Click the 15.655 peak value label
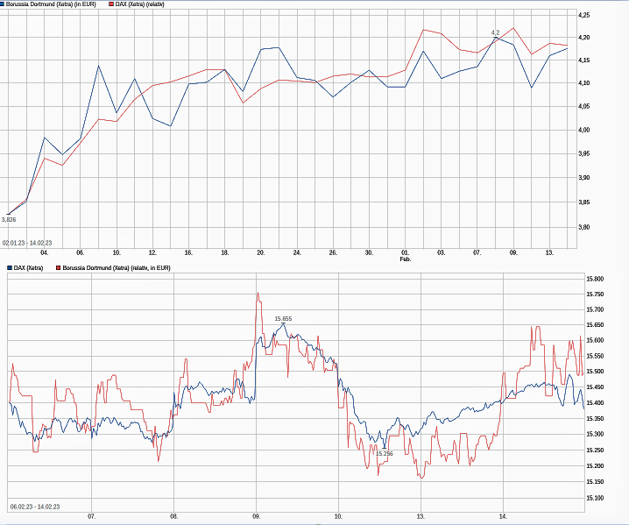The image size is (629, 525). click(283, 319)
